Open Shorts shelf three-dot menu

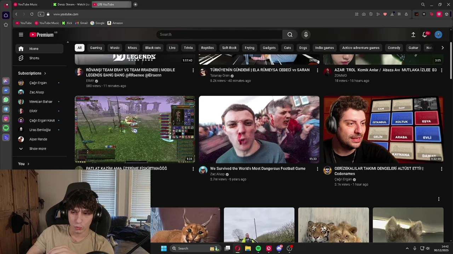[439, 199]
